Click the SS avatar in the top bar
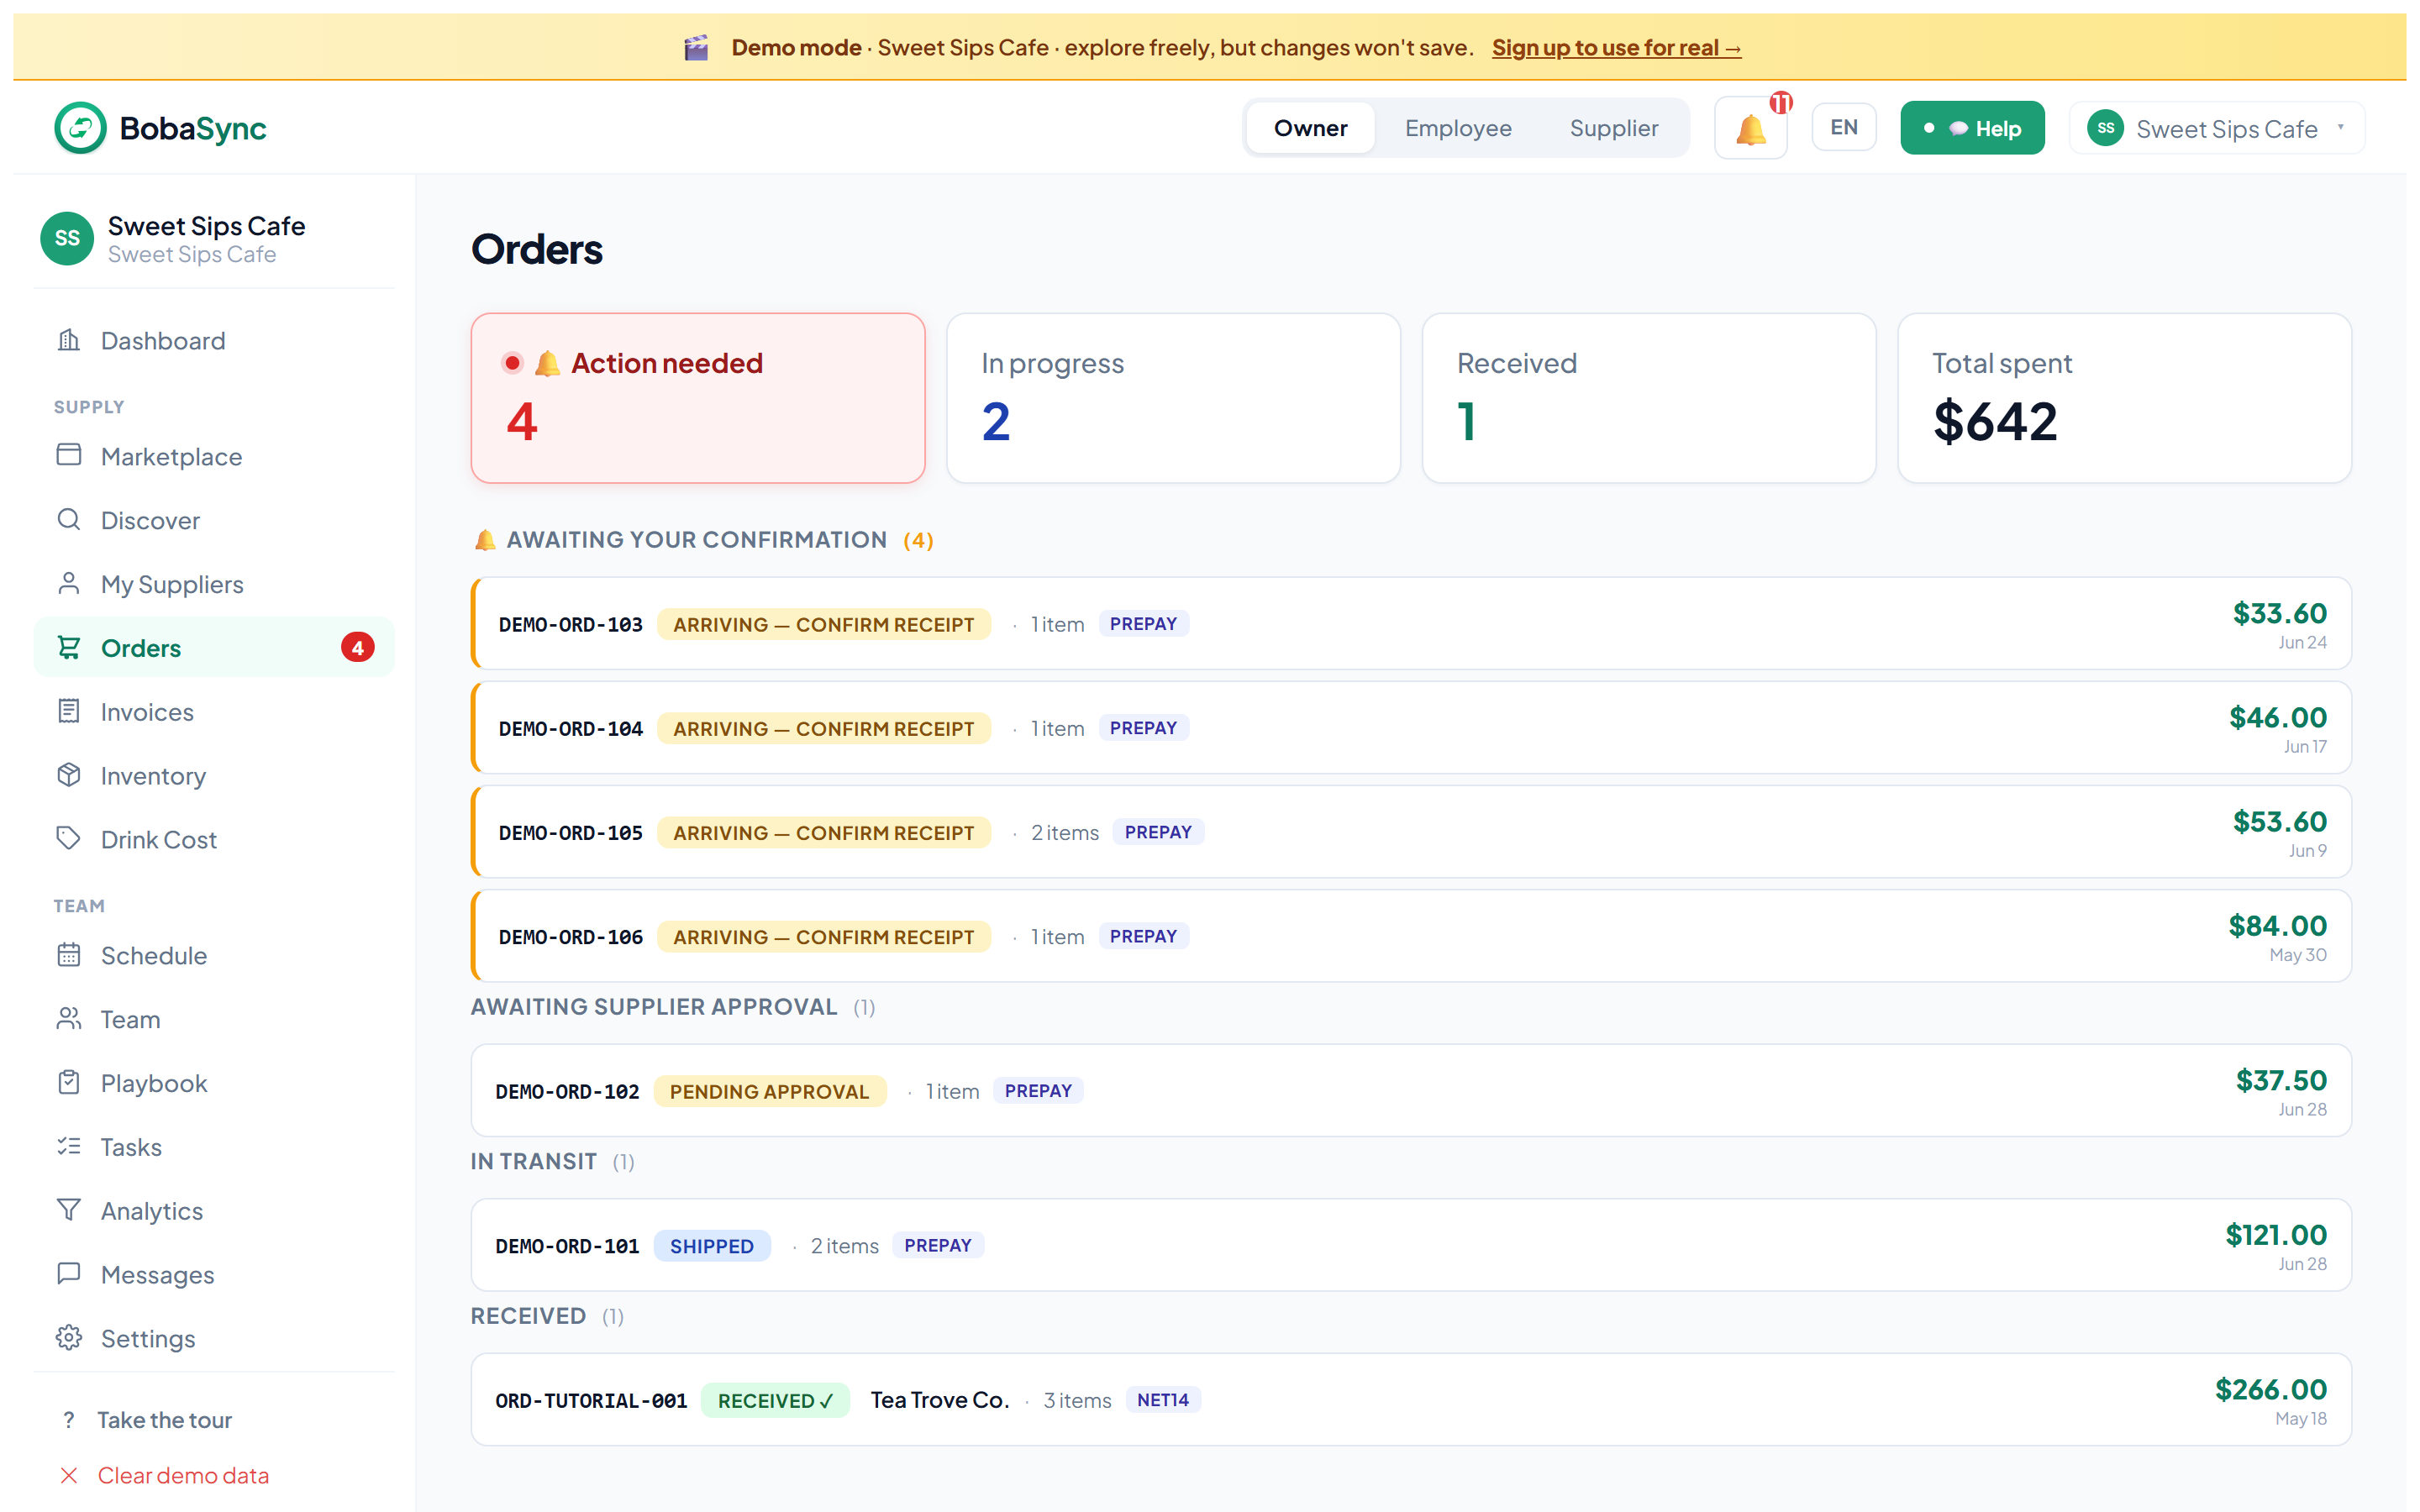The width and height of the screenshot is (2420, 1512). tap(2105, 128)
